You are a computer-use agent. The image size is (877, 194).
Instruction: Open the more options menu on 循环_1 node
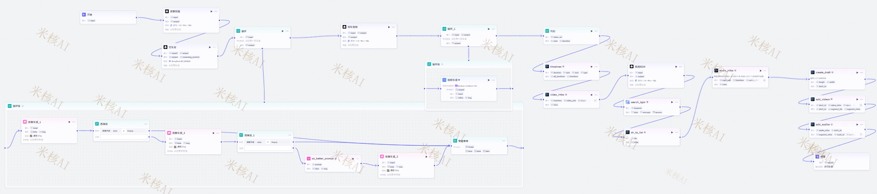[x=493, y=29]
